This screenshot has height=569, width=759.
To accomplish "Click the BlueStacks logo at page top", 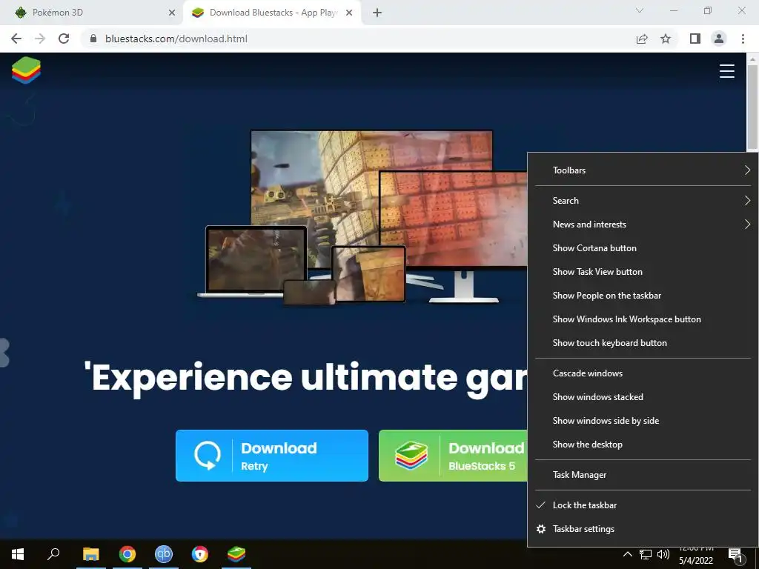I will pos(26,70).
